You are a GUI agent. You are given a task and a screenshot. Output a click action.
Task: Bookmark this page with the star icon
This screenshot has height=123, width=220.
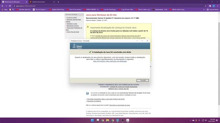[206, 6]
